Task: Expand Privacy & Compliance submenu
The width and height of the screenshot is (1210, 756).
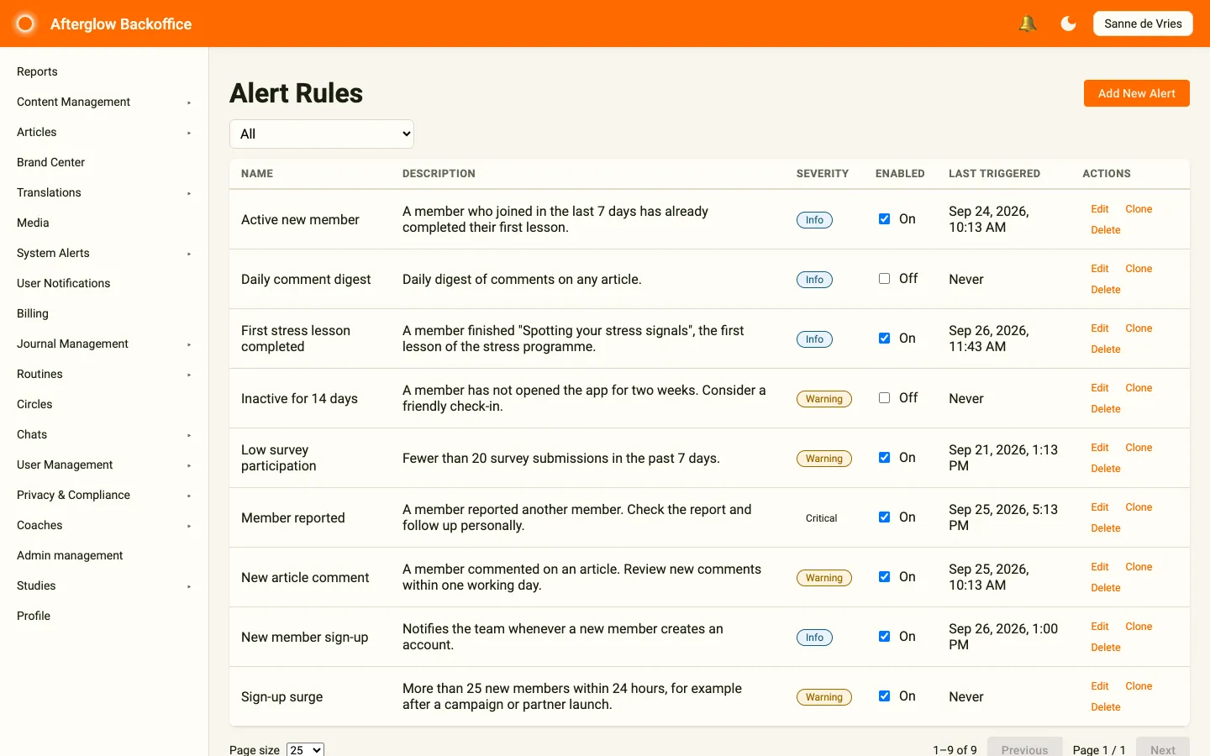Action: [104, 495]
